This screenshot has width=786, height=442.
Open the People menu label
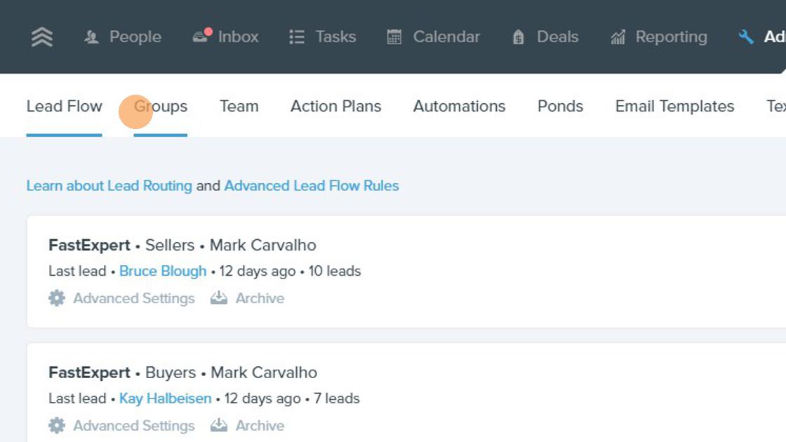[135, 36]
